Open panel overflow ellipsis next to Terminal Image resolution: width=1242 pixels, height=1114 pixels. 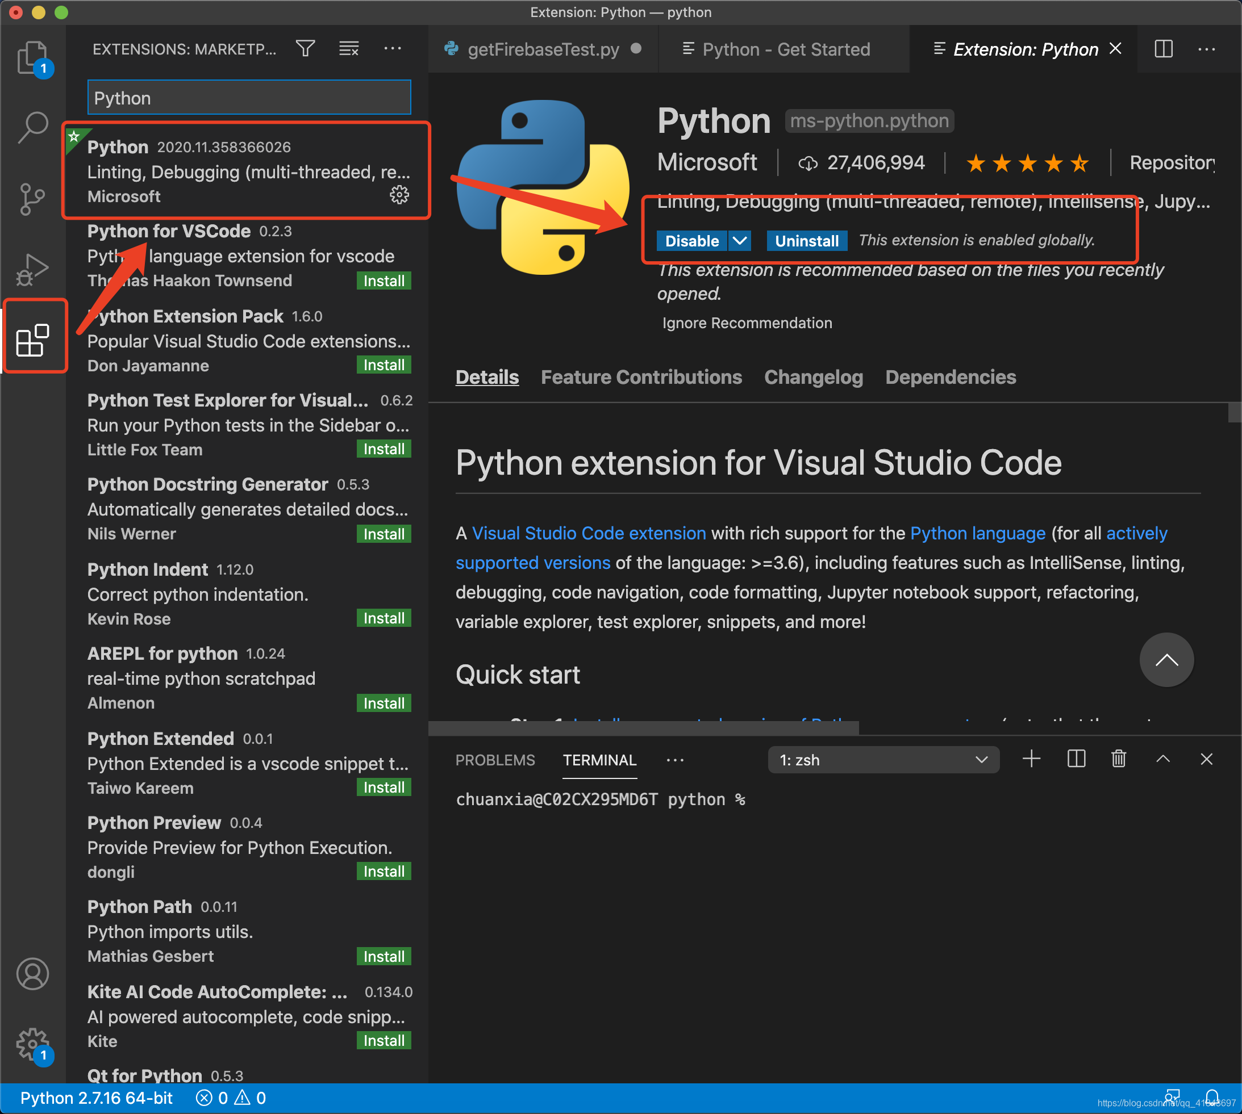tap(675, 760)
